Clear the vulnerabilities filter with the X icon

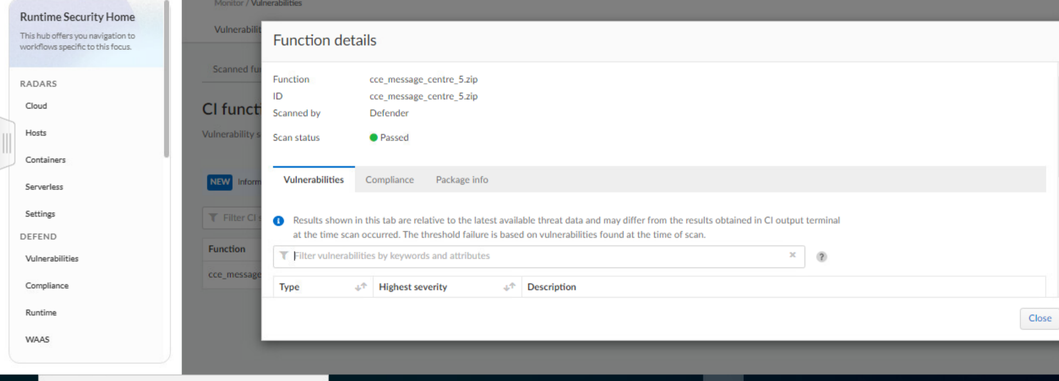792,255
